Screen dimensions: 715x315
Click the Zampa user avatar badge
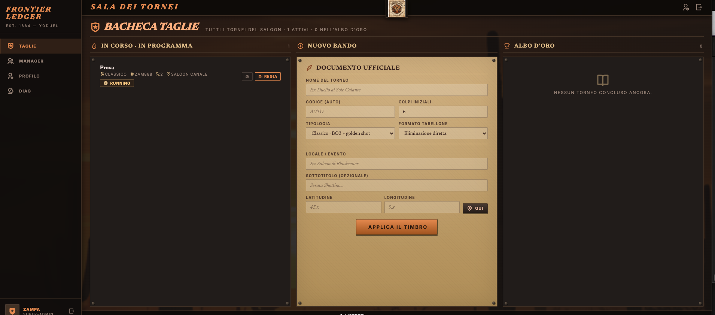click(x=12, y=311)
